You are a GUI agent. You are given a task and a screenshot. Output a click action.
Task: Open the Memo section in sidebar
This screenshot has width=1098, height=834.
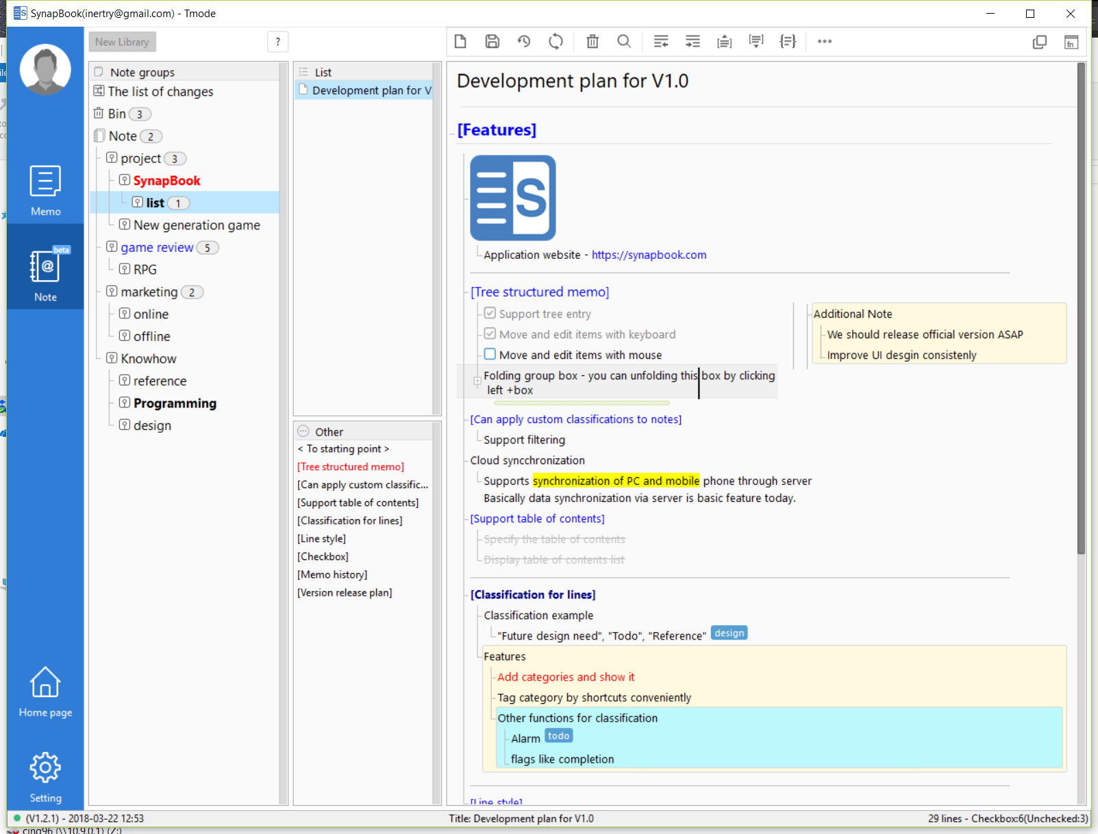pos(45,191)
